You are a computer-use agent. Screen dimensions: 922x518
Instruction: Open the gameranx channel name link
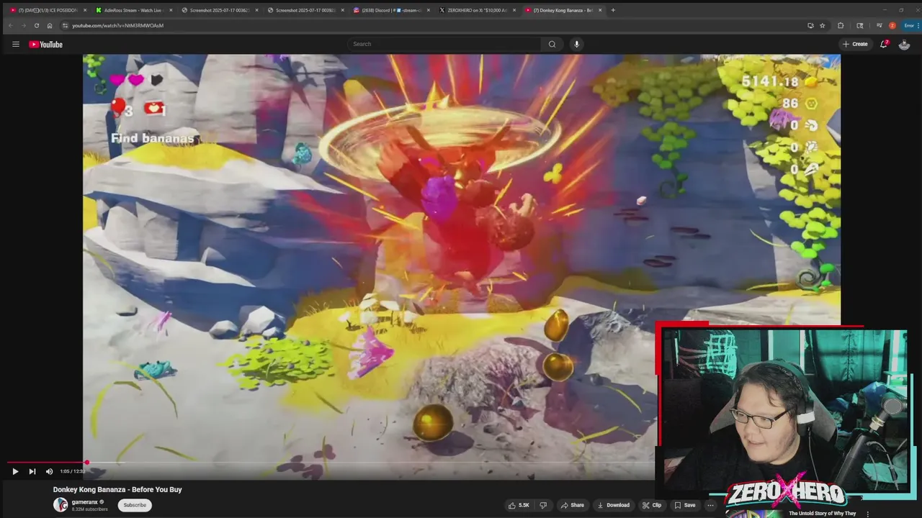[85, 502]
